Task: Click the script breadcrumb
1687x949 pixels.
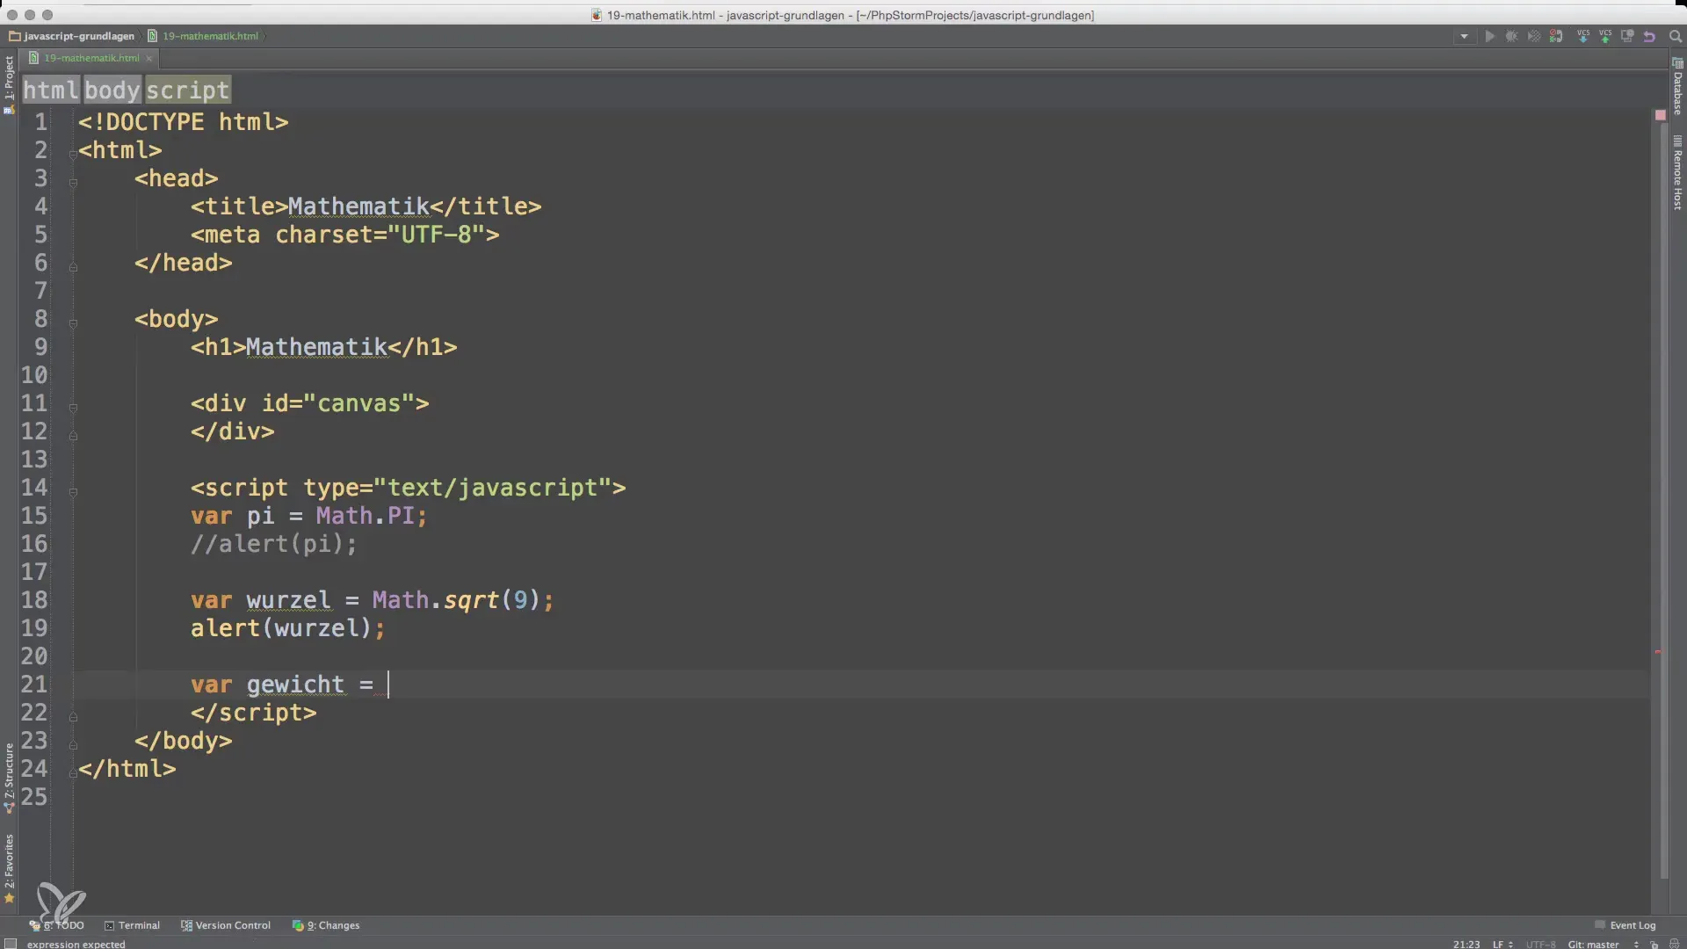Action: [x=188, y=90]
